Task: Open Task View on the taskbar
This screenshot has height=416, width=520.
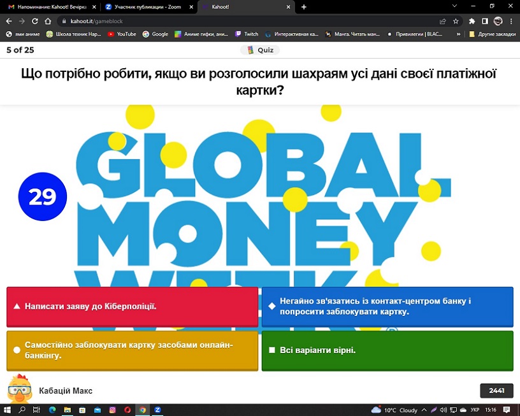Action: click(36, 410)
